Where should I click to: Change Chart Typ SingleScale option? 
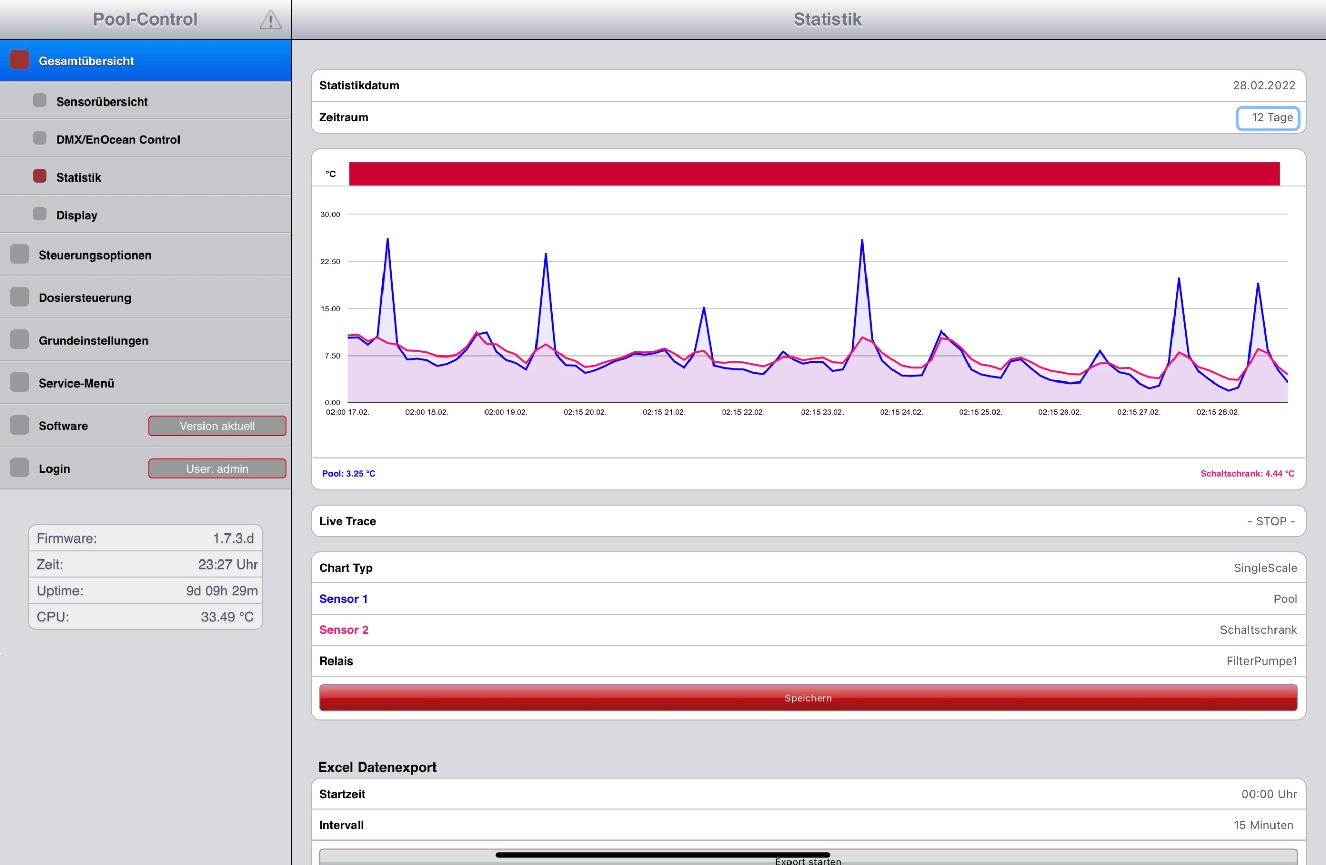tap(808, 568)
